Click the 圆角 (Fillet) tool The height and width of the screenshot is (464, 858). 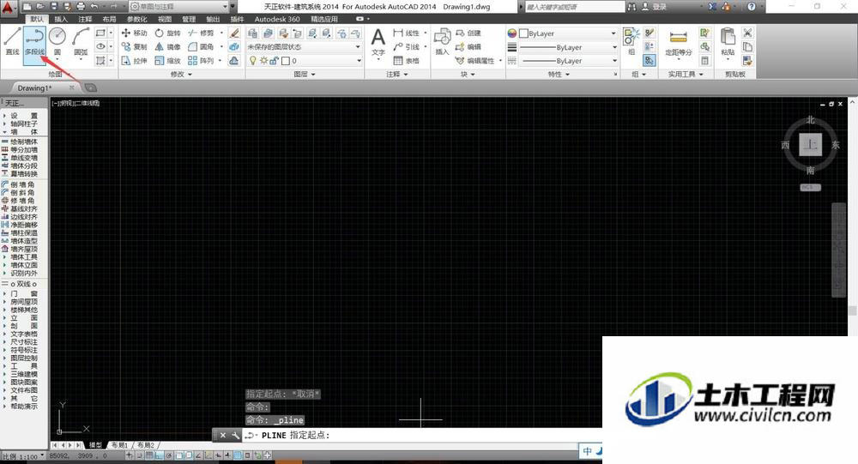pyautogui.click(x=201, y=46)
